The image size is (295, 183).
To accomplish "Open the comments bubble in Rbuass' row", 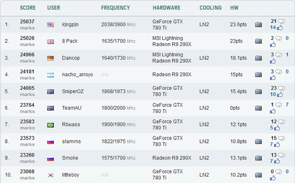I will 282,122.
